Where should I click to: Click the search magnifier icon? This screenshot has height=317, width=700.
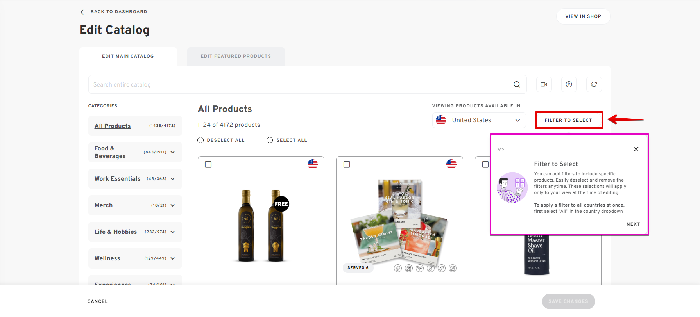[x=517, y=84]
